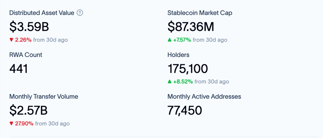The image size is (323, 138).
Task: Click the green up triangle beside +8.52%
Action: [170, 82]
